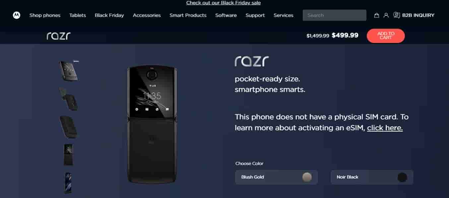Image resolution: width=449 pixels, height=198 pixels.
Task: Click the Noir Black color swatch circle
Action: coord(402,177)
